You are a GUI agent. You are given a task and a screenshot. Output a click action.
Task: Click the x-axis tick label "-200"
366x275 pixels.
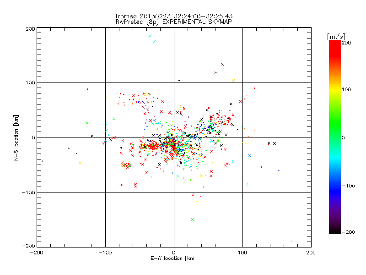coord(37,253)
